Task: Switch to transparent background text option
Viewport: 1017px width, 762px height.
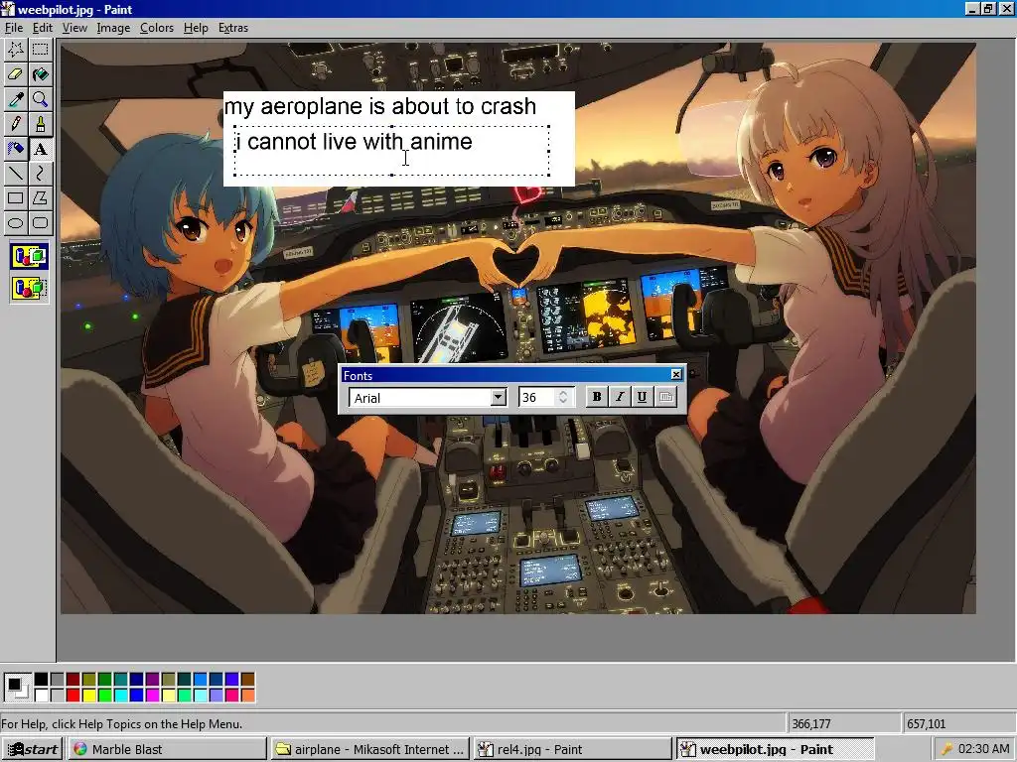Action: (x=29, y=288)
